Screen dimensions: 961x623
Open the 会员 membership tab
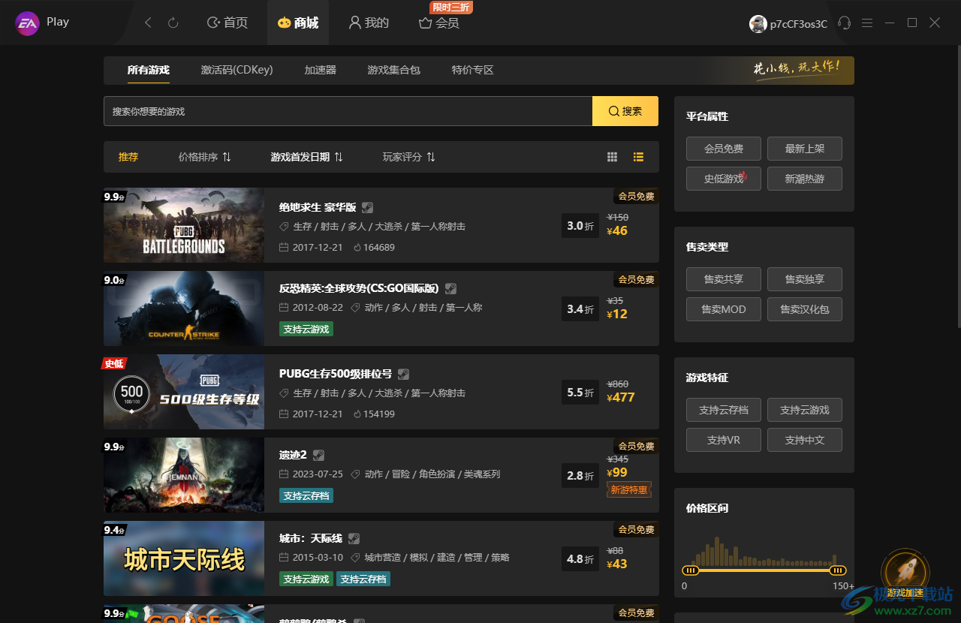(x=439, y=23)
